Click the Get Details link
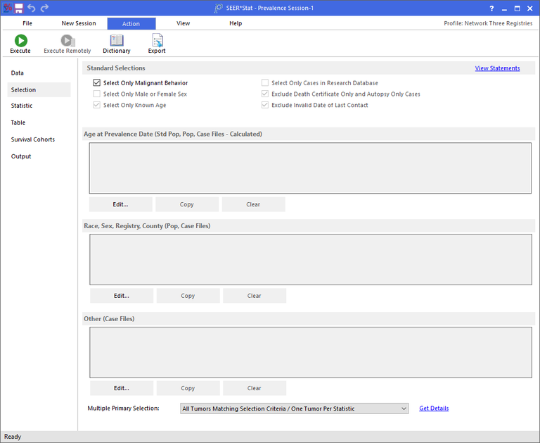 tap(434, 408)
